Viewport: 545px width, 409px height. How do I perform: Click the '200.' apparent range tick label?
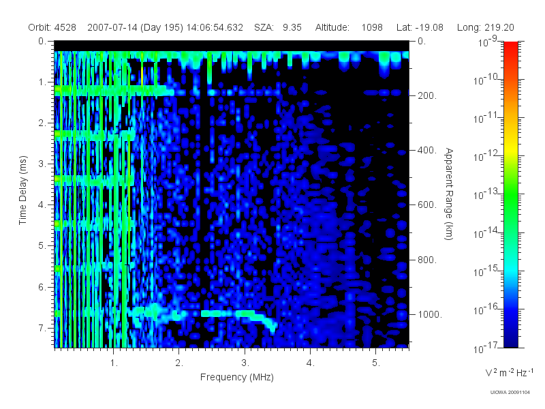coord(427,95)
